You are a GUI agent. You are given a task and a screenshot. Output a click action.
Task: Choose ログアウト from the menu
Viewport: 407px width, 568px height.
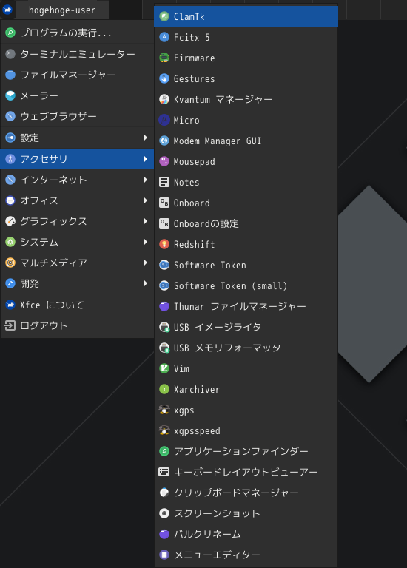click(x=77, y=325)
